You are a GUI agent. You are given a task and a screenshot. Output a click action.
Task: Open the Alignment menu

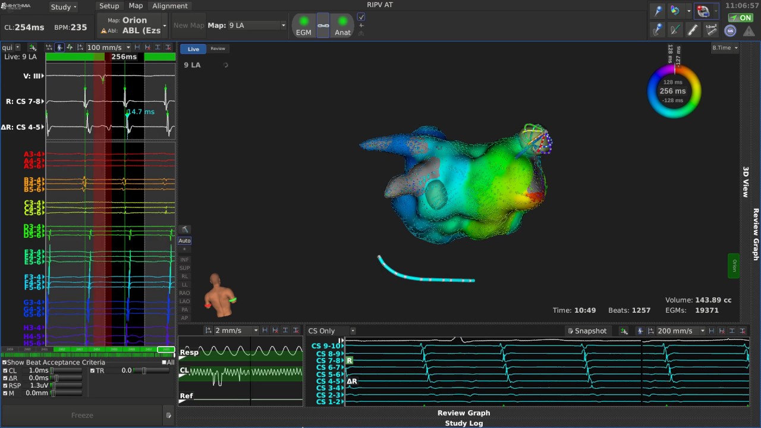click(x=170, y=6)
